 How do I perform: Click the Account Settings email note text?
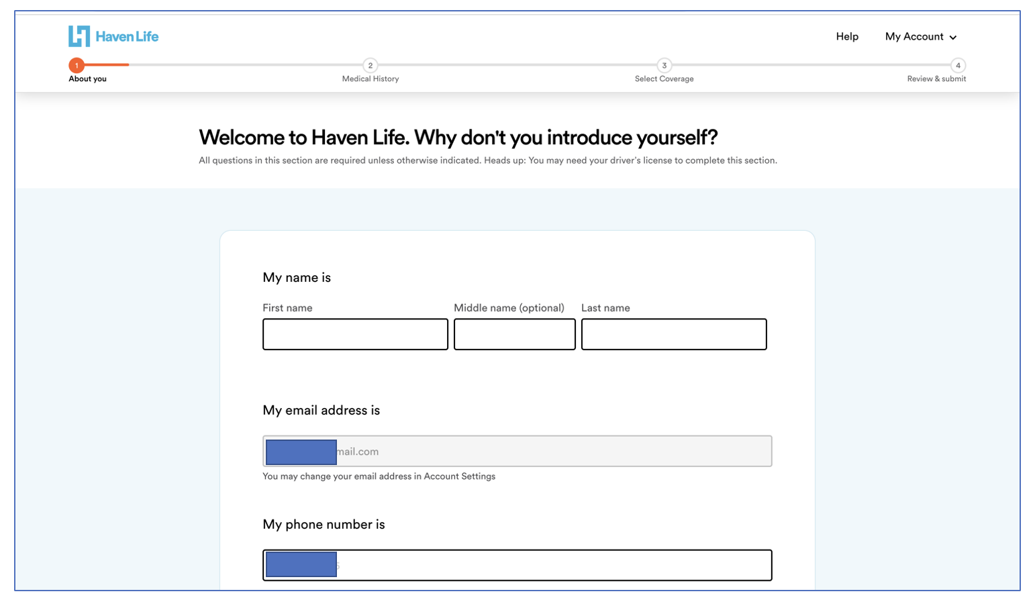coord(379,476)
